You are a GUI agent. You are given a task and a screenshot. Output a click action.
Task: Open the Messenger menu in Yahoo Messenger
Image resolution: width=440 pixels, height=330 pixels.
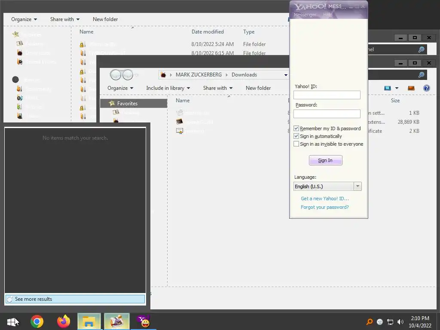305,15
